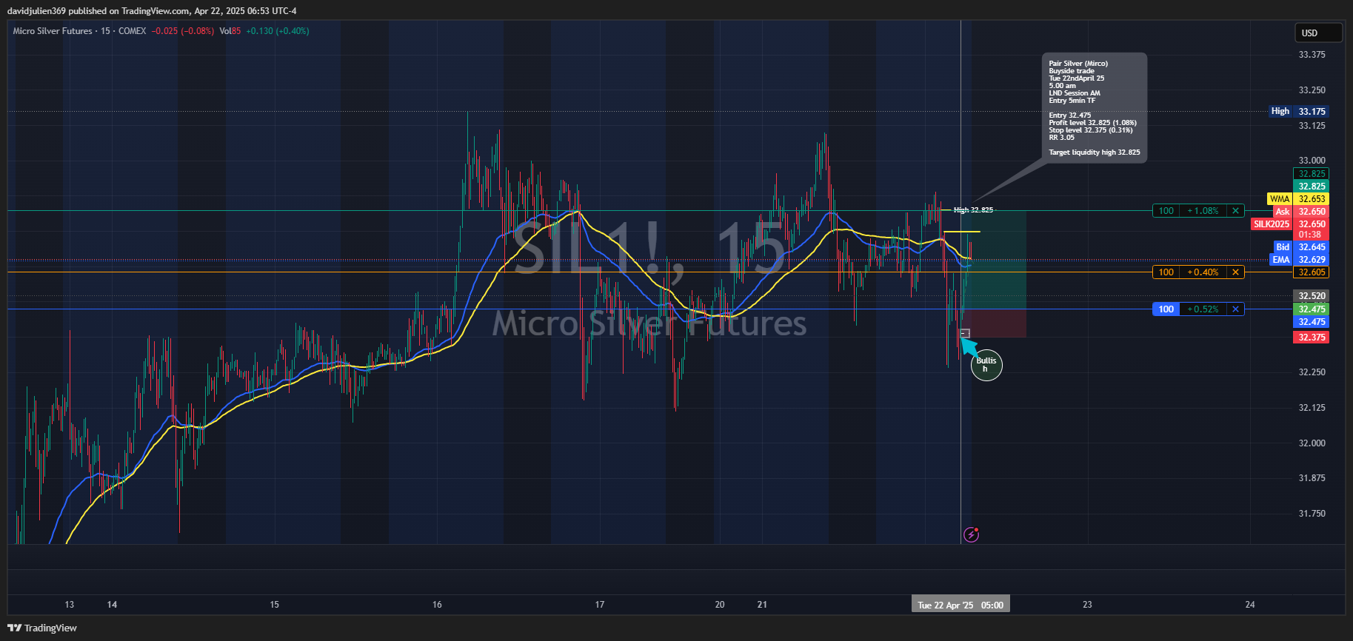Click the 31.750 price scale value

point(1312,514)
